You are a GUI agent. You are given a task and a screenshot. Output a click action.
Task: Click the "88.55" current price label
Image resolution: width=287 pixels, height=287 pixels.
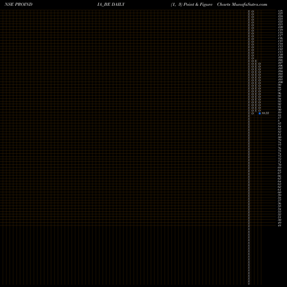[x=265, y=113]
